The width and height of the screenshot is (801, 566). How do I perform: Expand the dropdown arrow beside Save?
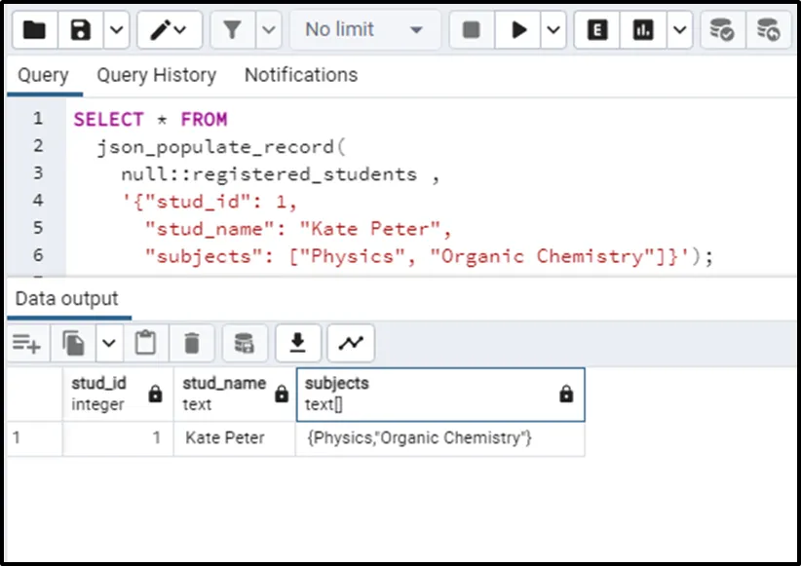point(115,30)
